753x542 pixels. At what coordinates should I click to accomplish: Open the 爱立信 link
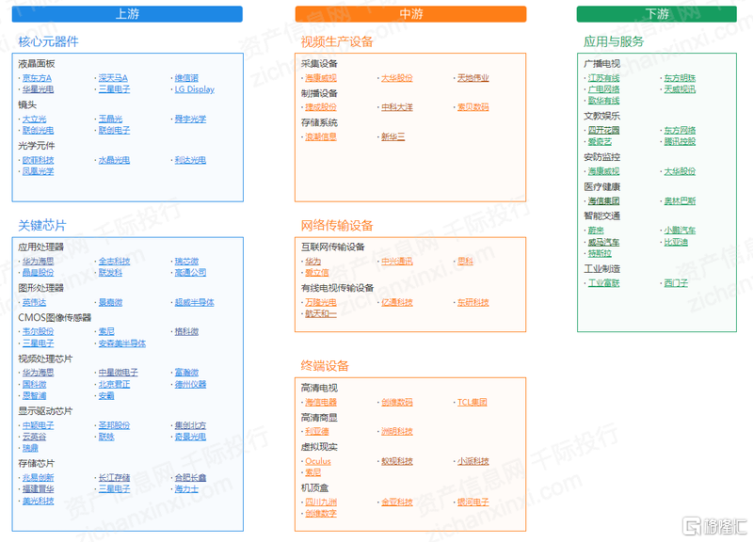pos(317,272)
